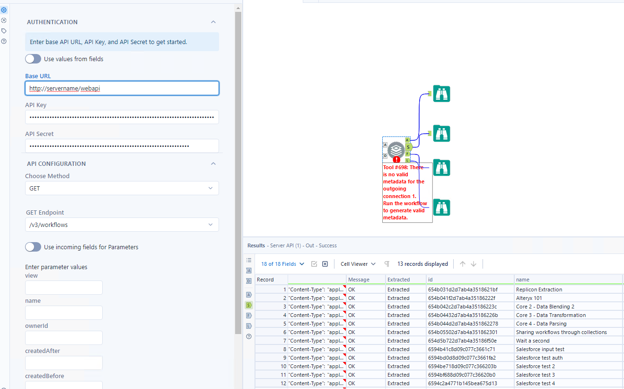
Task: Open help via the question mark sidebar icon
Action: (4, 41)
